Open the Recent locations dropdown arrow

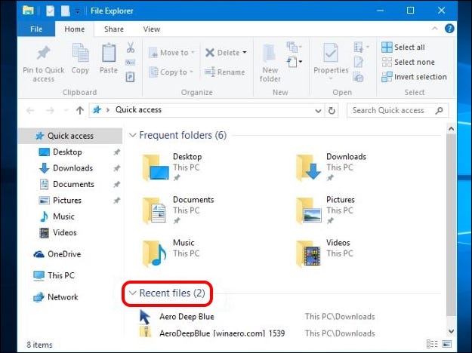(x=66, y=110)
